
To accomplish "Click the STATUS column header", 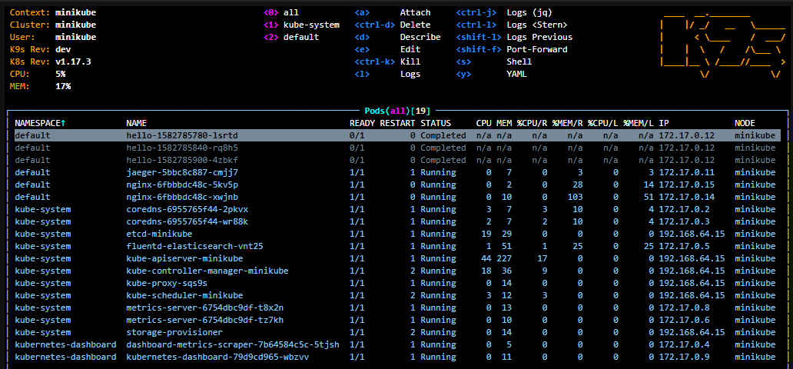I will [436, 123].
